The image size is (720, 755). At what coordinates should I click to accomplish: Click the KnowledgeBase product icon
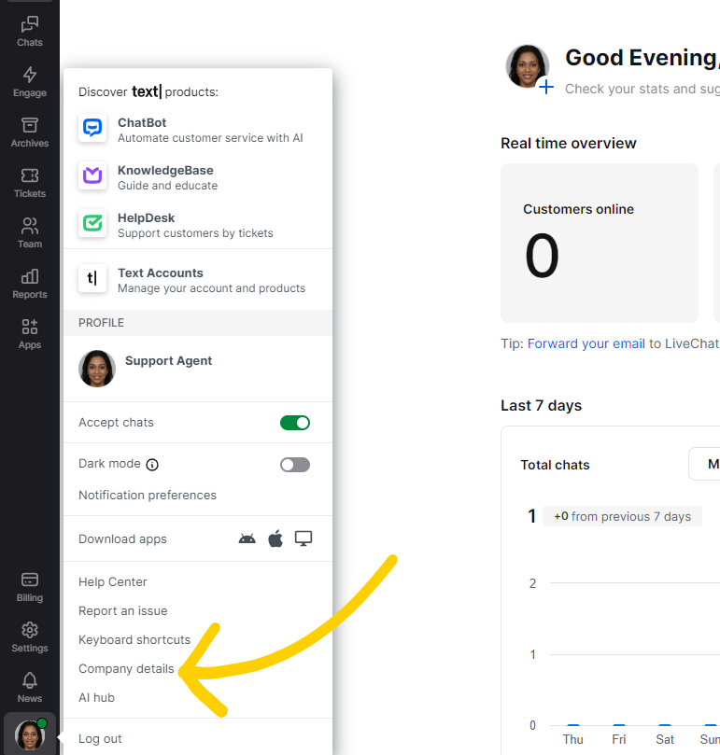pos(92,175)
